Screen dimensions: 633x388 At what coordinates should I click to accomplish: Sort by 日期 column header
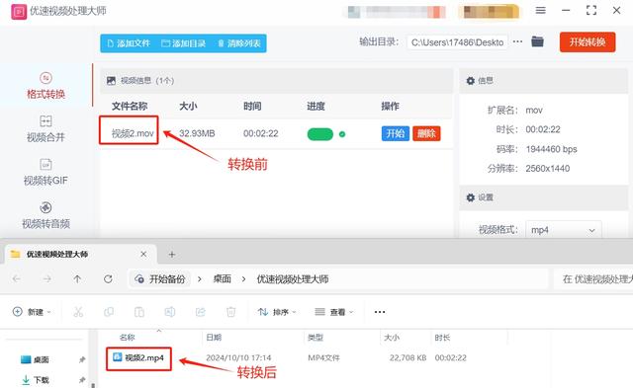[x=214, y=338]
